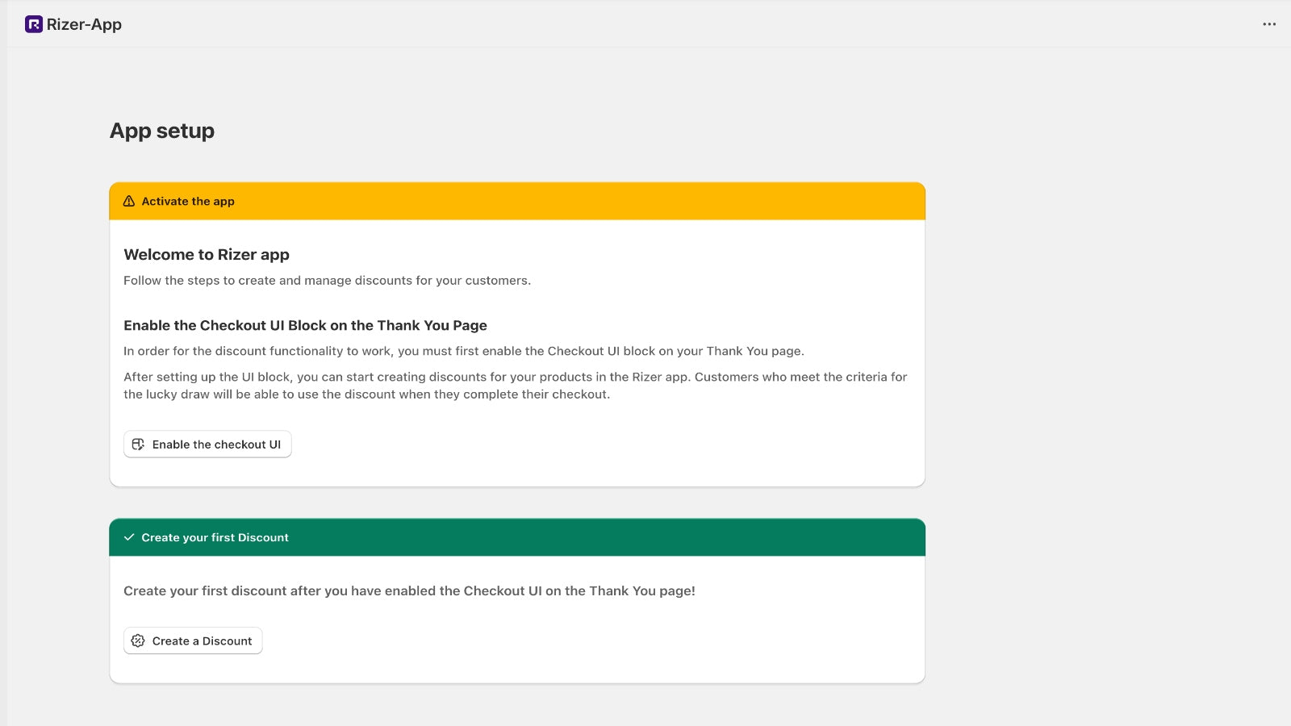Click the Enable the checkout UI button
Screen dimensions: 1291x726
[x=207, y=444]
